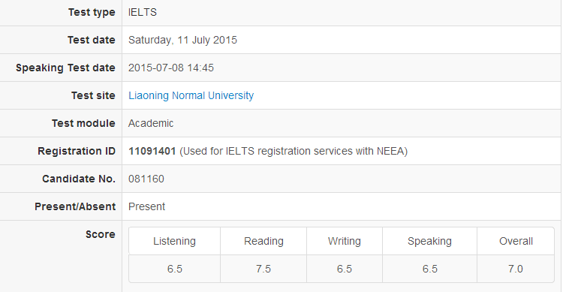Click the Reading column header
The image size is (572, 292).
click(x=263, y=241)
